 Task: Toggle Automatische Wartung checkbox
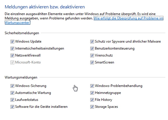coord(12,93)
